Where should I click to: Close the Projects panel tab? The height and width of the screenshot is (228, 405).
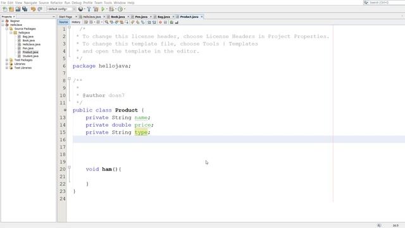(x=14, y=16)
